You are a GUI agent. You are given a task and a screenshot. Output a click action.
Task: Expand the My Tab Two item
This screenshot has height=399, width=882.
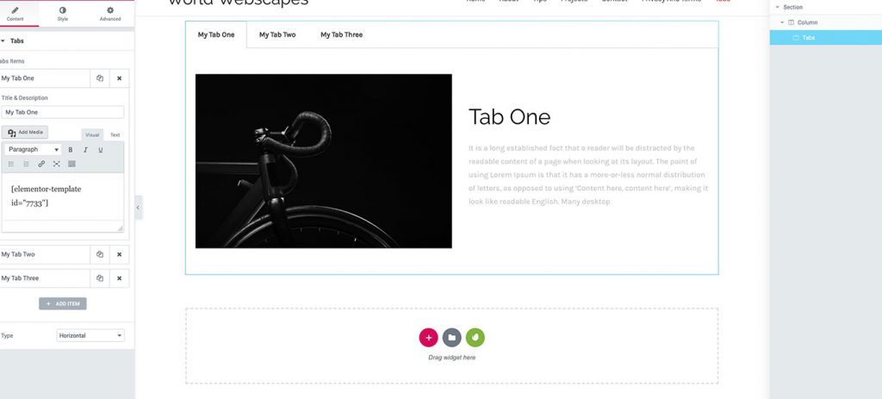coord(45,254)
